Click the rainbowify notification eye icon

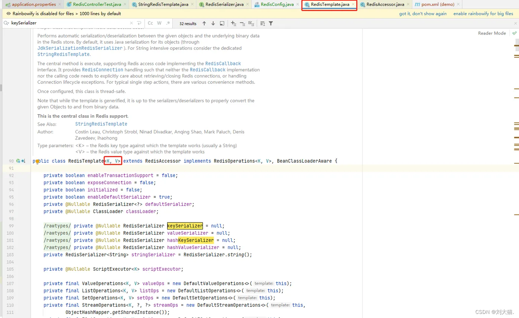click(x=9, y=14)
